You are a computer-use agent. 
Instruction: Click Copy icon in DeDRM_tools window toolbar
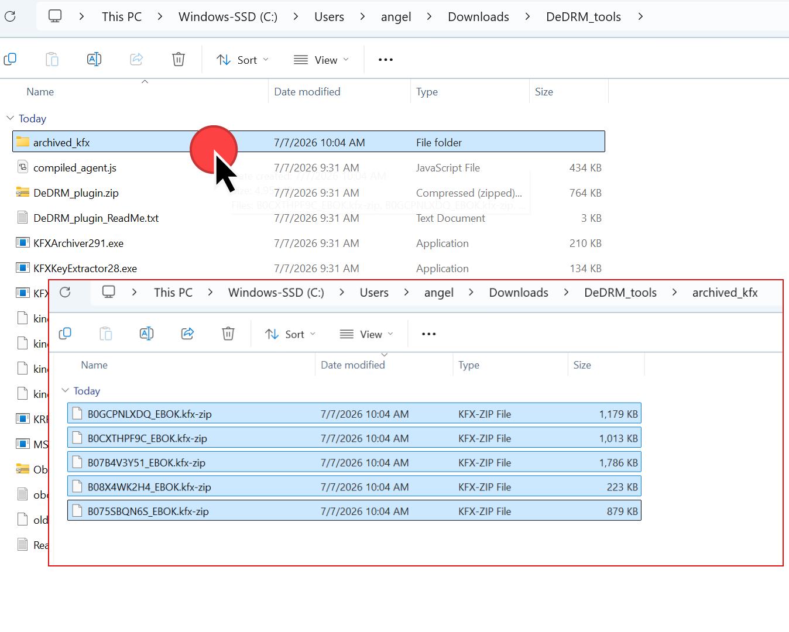[10, 59]
